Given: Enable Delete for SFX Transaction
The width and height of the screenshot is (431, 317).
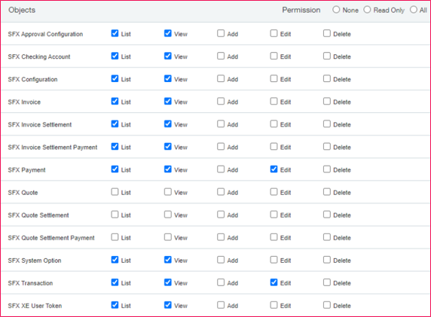Looking at the screenshot, I should 327,282.
